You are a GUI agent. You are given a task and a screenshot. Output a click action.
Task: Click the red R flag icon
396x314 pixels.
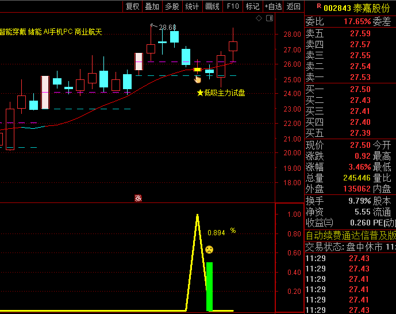(x=319, y=6)
